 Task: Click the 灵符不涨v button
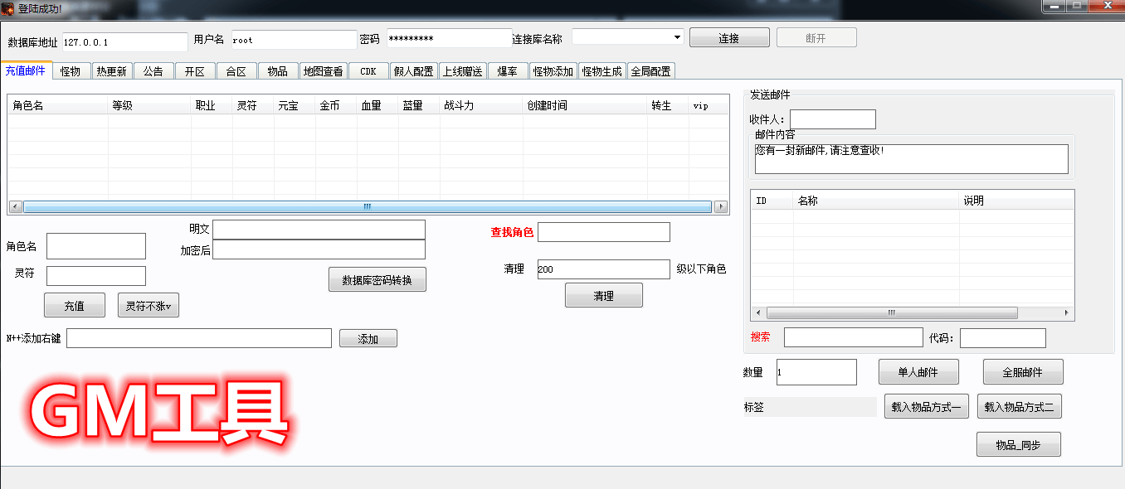(149, 306)
